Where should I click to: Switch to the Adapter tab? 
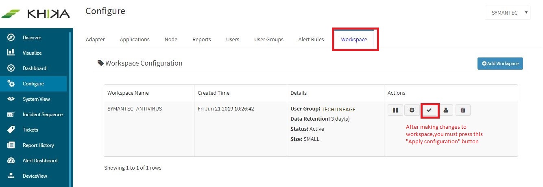coord(95,39)
